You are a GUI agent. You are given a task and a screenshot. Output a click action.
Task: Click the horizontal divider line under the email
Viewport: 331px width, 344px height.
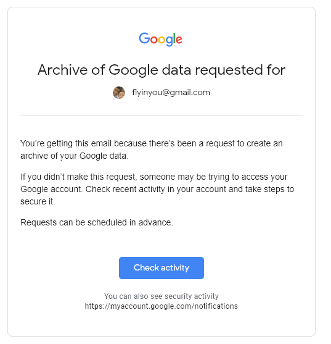point(161,115)
